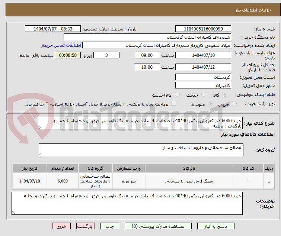The image size is (281, 236).
Task: Click the خروج exit button
Action: (61, 226)
